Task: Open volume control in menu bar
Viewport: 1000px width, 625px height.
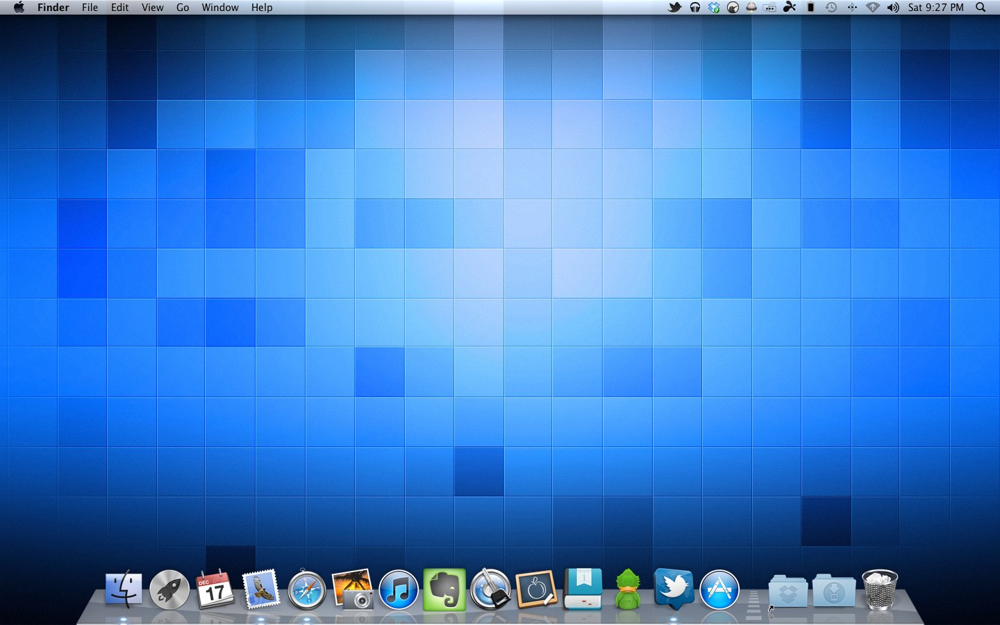Action: click(893, 7)
